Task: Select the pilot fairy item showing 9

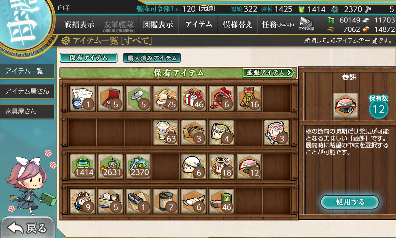Action: pos(83,201)
